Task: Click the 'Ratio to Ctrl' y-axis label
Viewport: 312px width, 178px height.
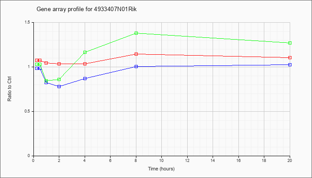Action: pos(9,89)
